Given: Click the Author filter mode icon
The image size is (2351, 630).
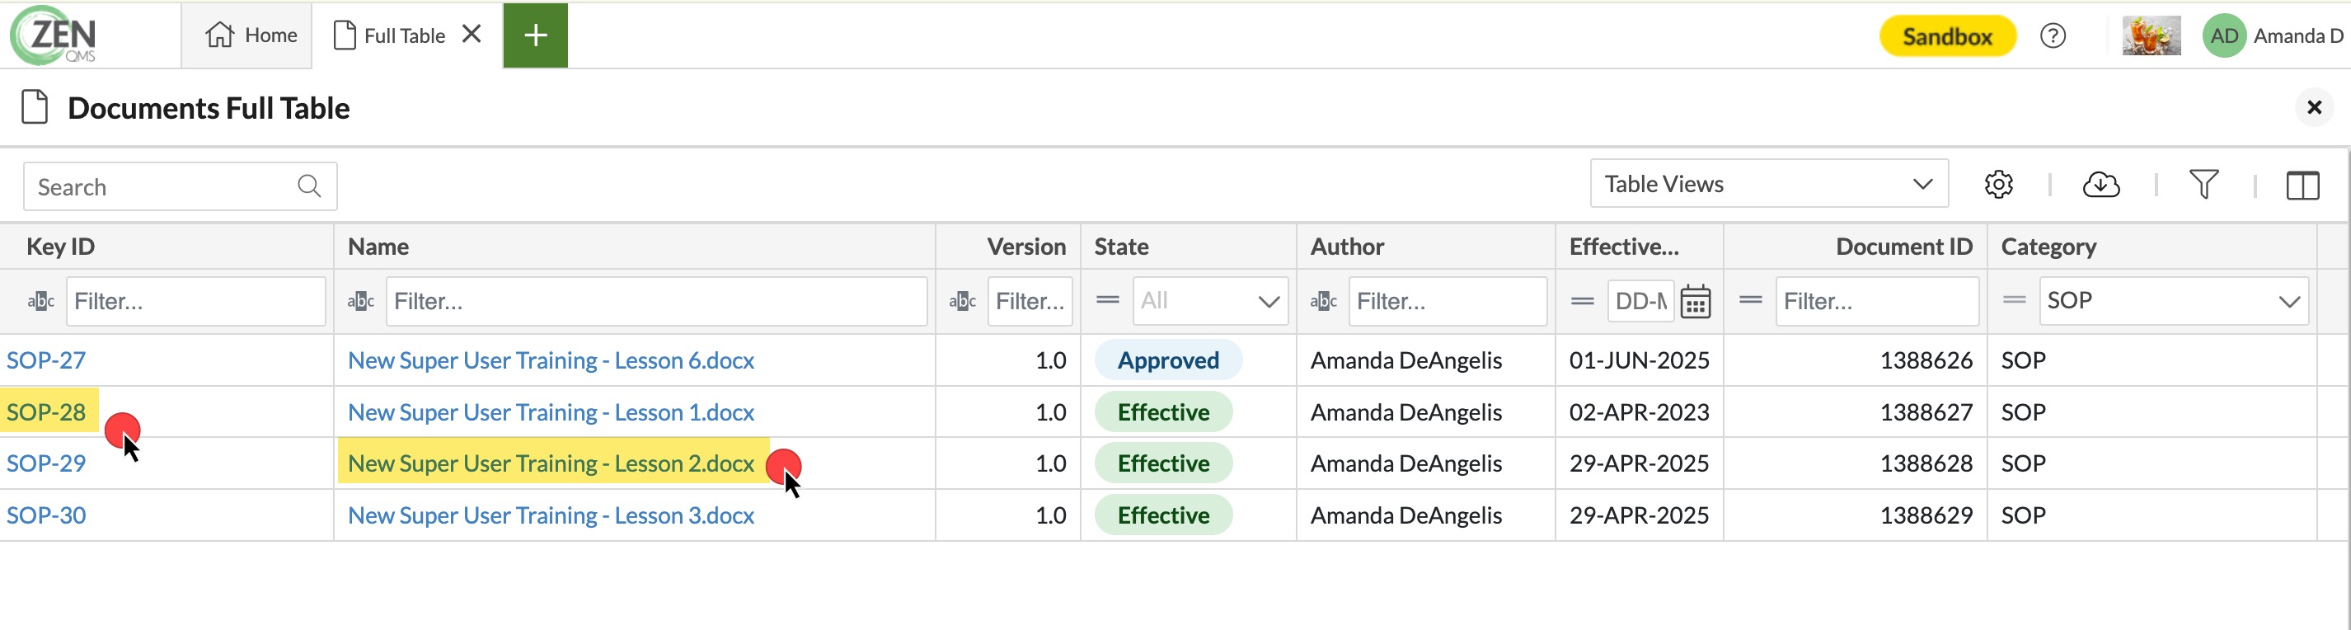Looking at the screenshot, I should (x=1323, y=301).
